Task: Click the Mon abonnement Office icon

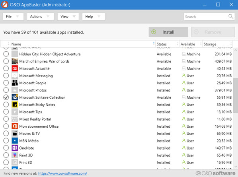Action: 15,126
